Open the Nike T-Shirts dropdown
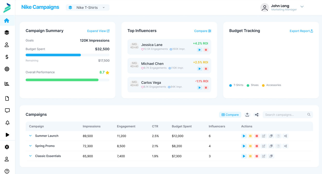The width and height of the screenshot is (322, 174). (x=88, y=8)
